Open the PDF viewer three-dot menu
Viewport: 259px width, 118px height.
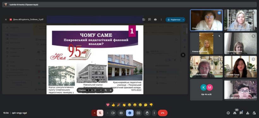(x=161, y=20)
